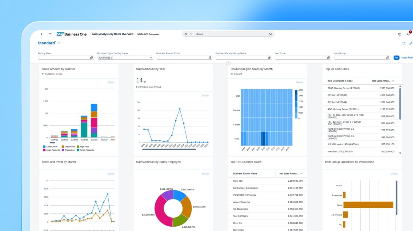The width and height of the screenshot is (413, 231).
Task: Open the notifications bell
Action: point(409,34)
